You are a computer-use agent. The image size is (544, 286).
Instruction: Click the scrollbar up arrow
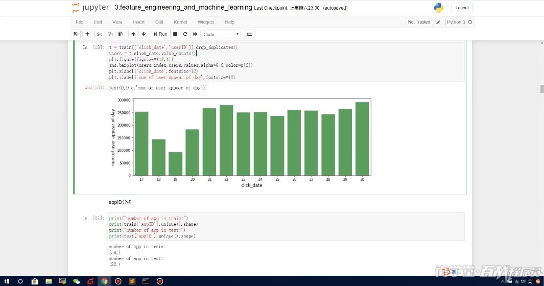point(542,43)
